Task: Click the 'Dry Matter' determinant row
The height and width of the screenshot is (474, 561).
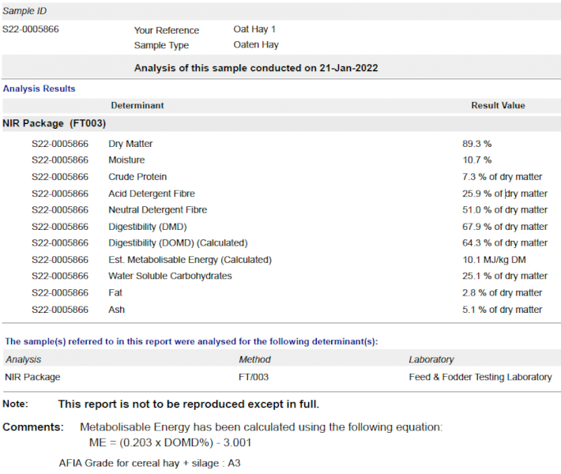Action: [x=130, y=144]
